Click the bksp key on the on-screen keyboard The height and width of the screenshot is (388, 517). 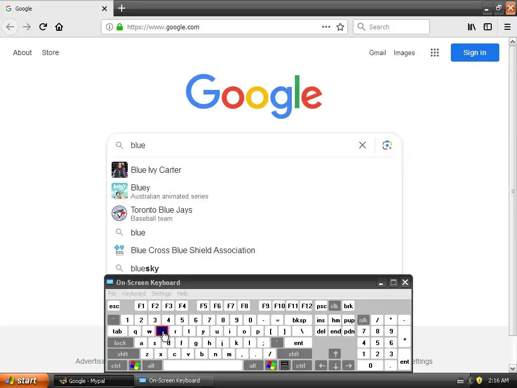(x=299, y=320)
